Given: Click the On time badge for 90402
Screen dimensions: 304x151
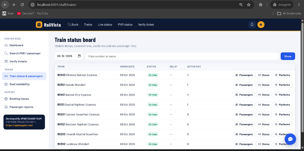Looking at the screenshot, I should coord(153,75).
